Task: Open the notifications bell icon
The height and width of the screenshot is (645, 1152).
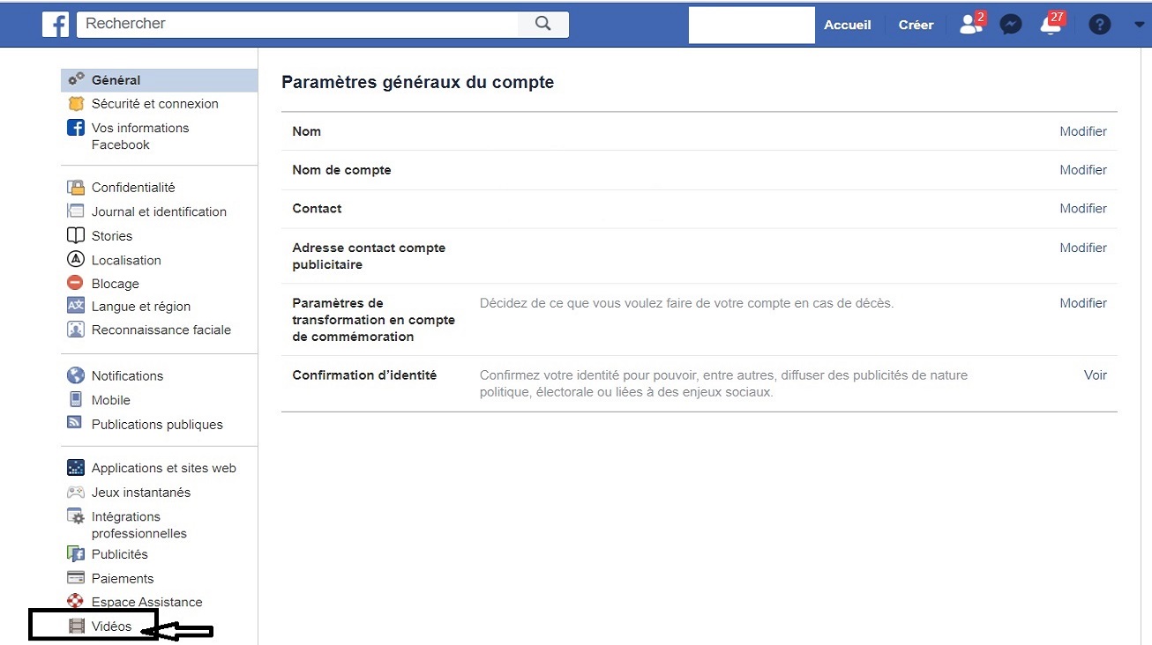Action: coord(1051,24)
